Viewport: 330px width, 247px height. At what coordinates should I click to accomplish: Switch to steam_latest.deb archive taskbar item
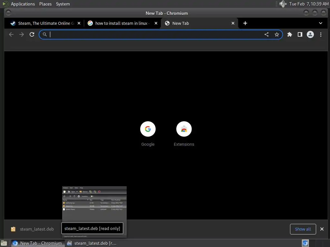92,243
